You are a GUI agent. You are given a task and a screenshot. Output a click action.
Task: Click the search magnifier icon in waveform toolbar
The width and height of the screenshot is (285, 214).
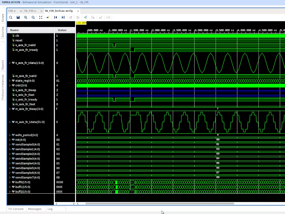click(x=11, y=17)
